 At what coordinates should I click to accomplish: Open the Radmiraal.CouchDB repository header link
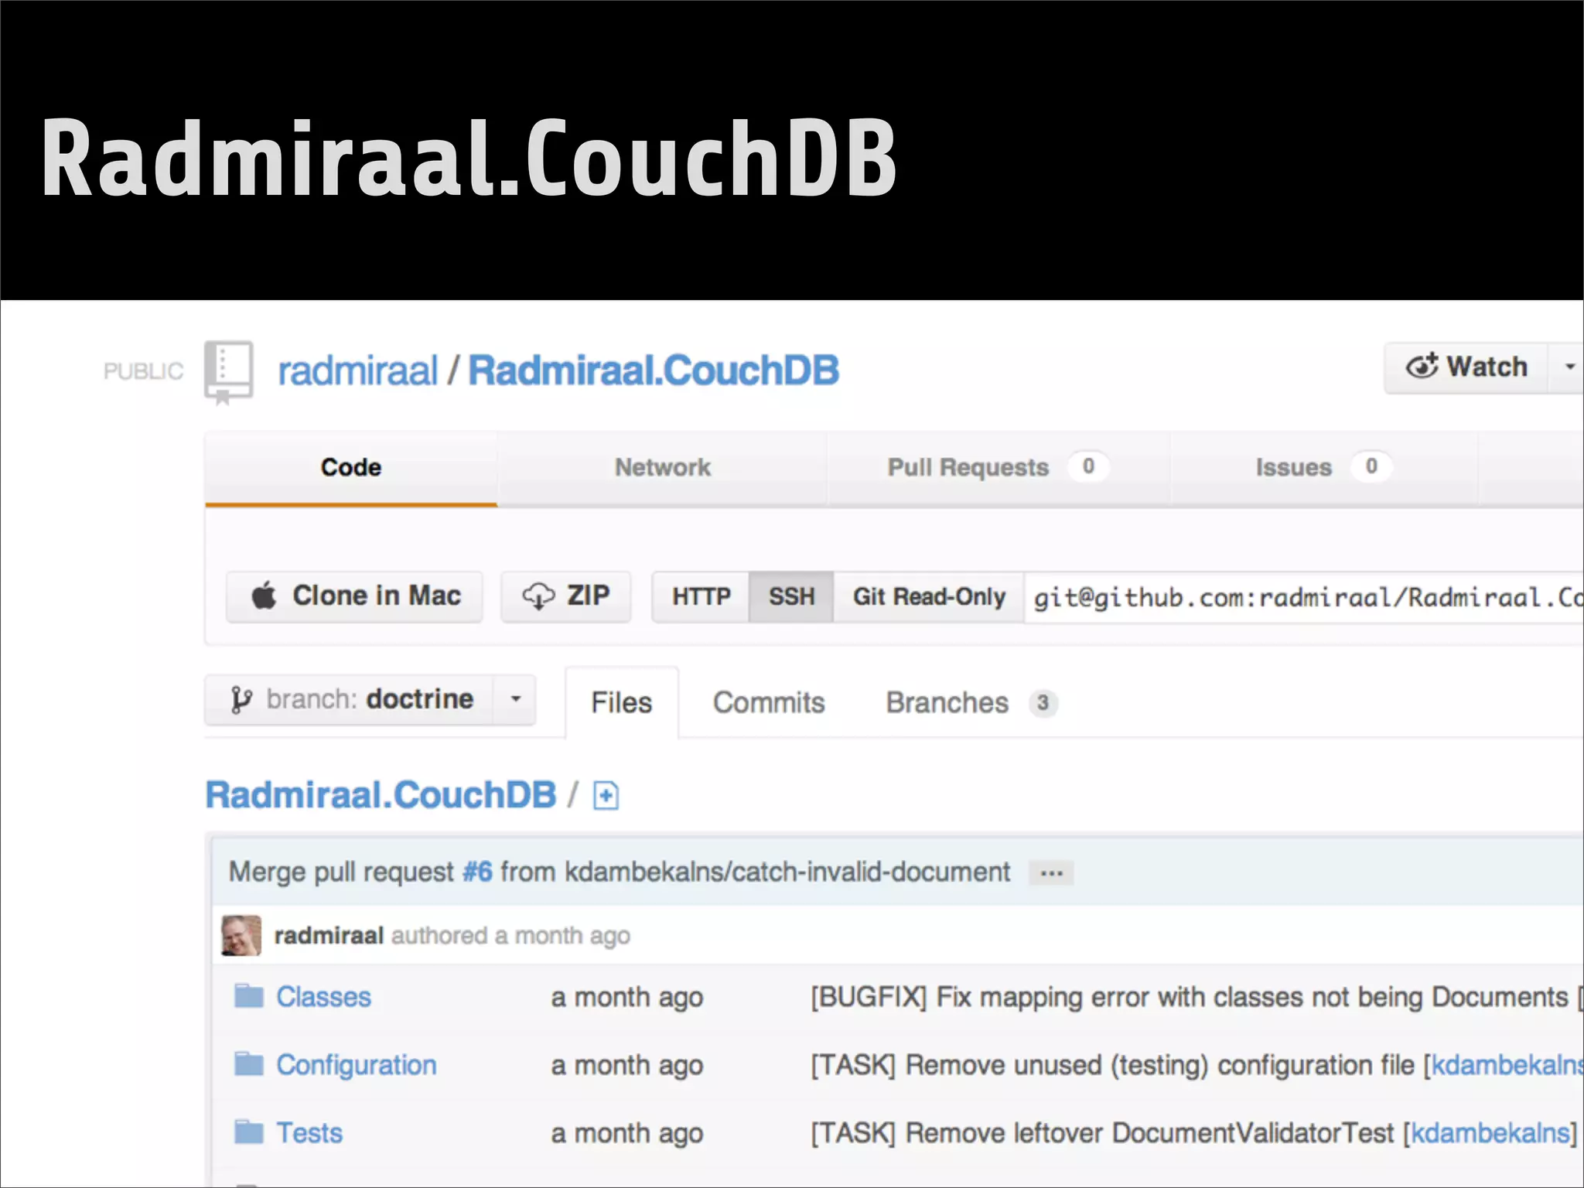pyautogui.click(x=654, y=370)
